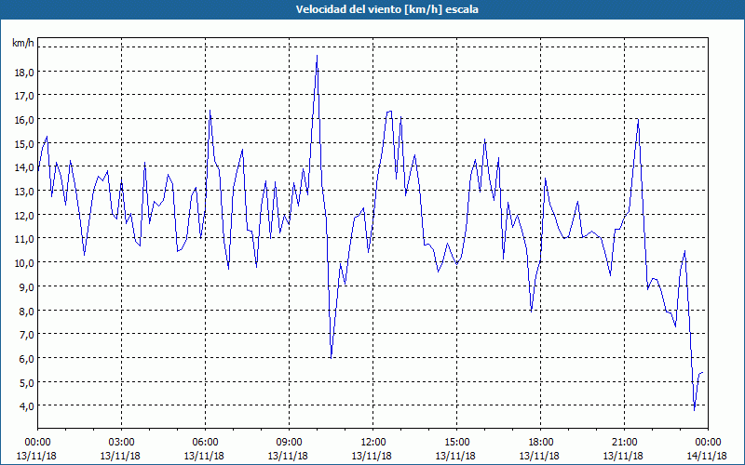This screenshot has width=745, height=465.
Task: Click the lowest wind speed point under 4 km/h
Action: coord(694,410)
